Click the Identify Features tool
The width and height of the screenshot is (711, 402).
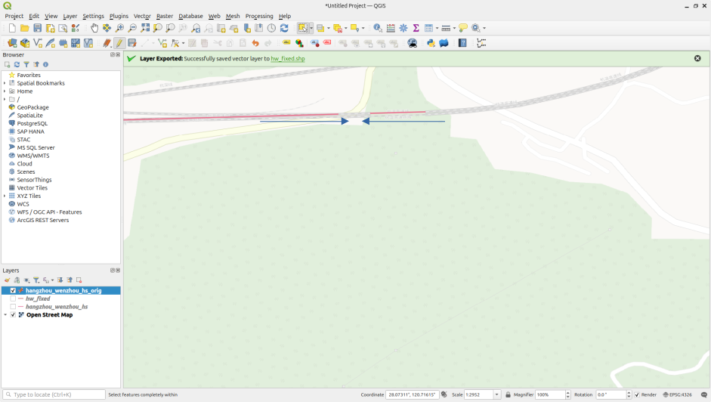(378, 28)
